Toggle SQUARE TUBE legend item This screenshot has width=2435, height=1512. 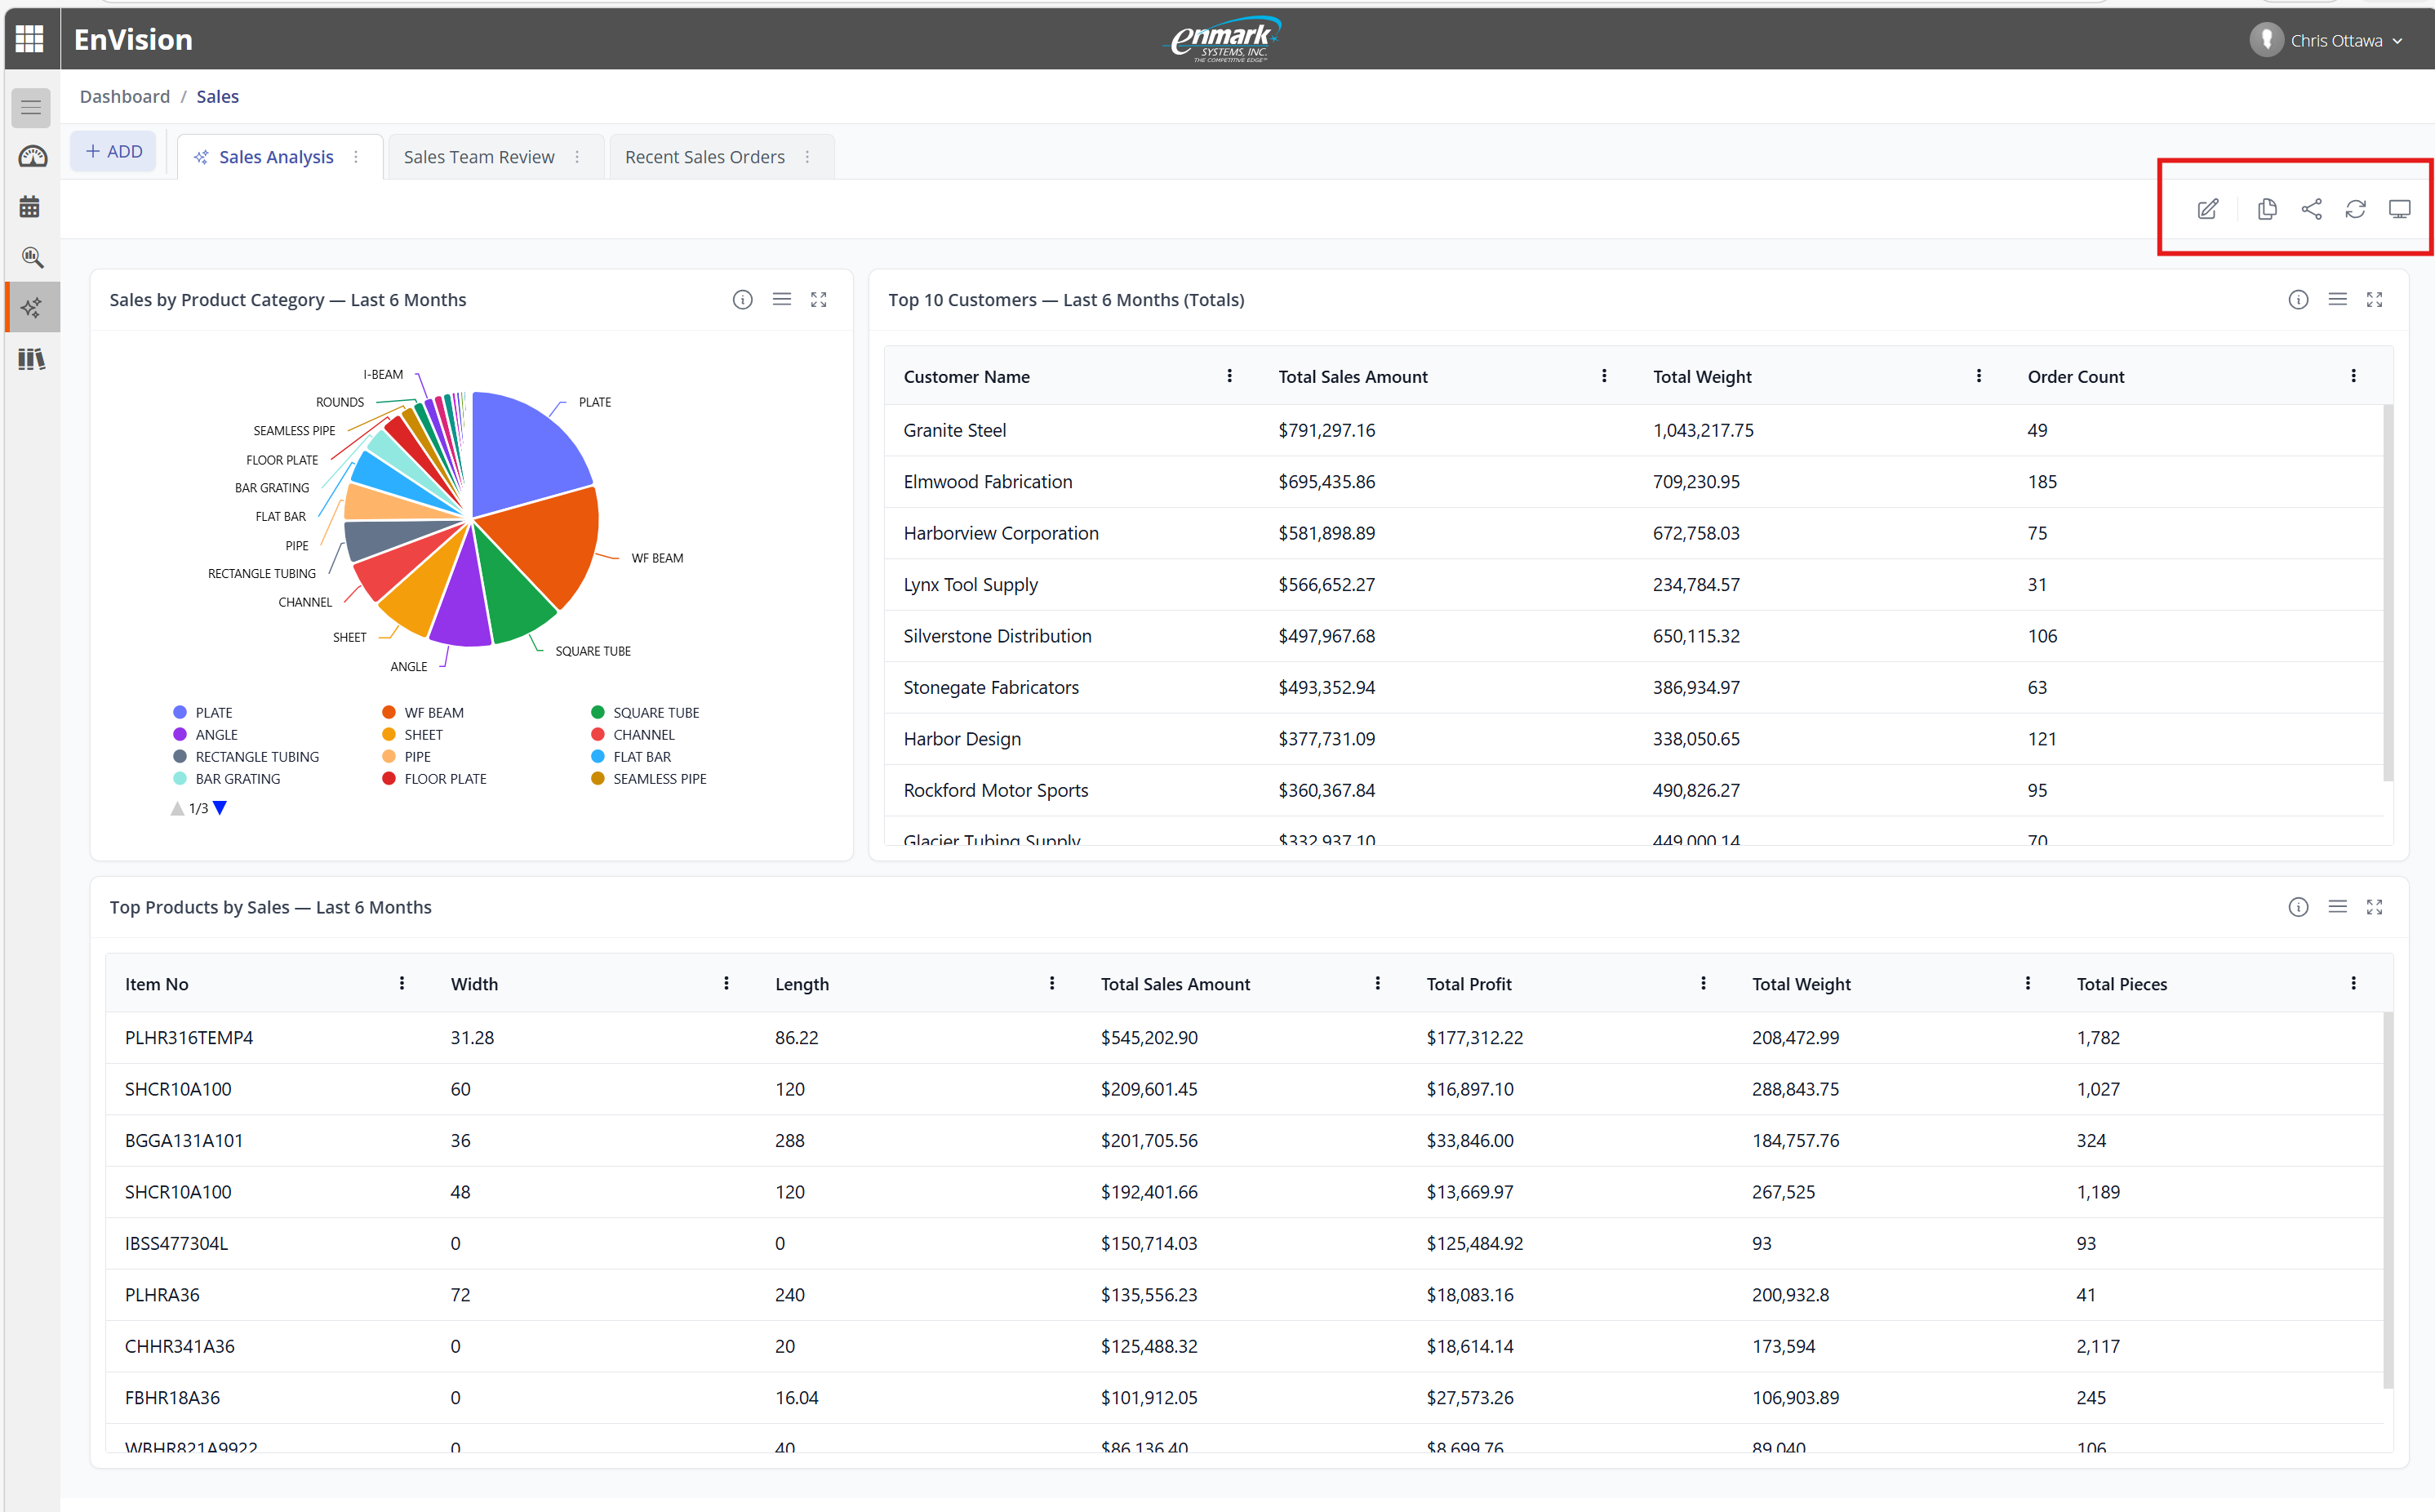645,712
